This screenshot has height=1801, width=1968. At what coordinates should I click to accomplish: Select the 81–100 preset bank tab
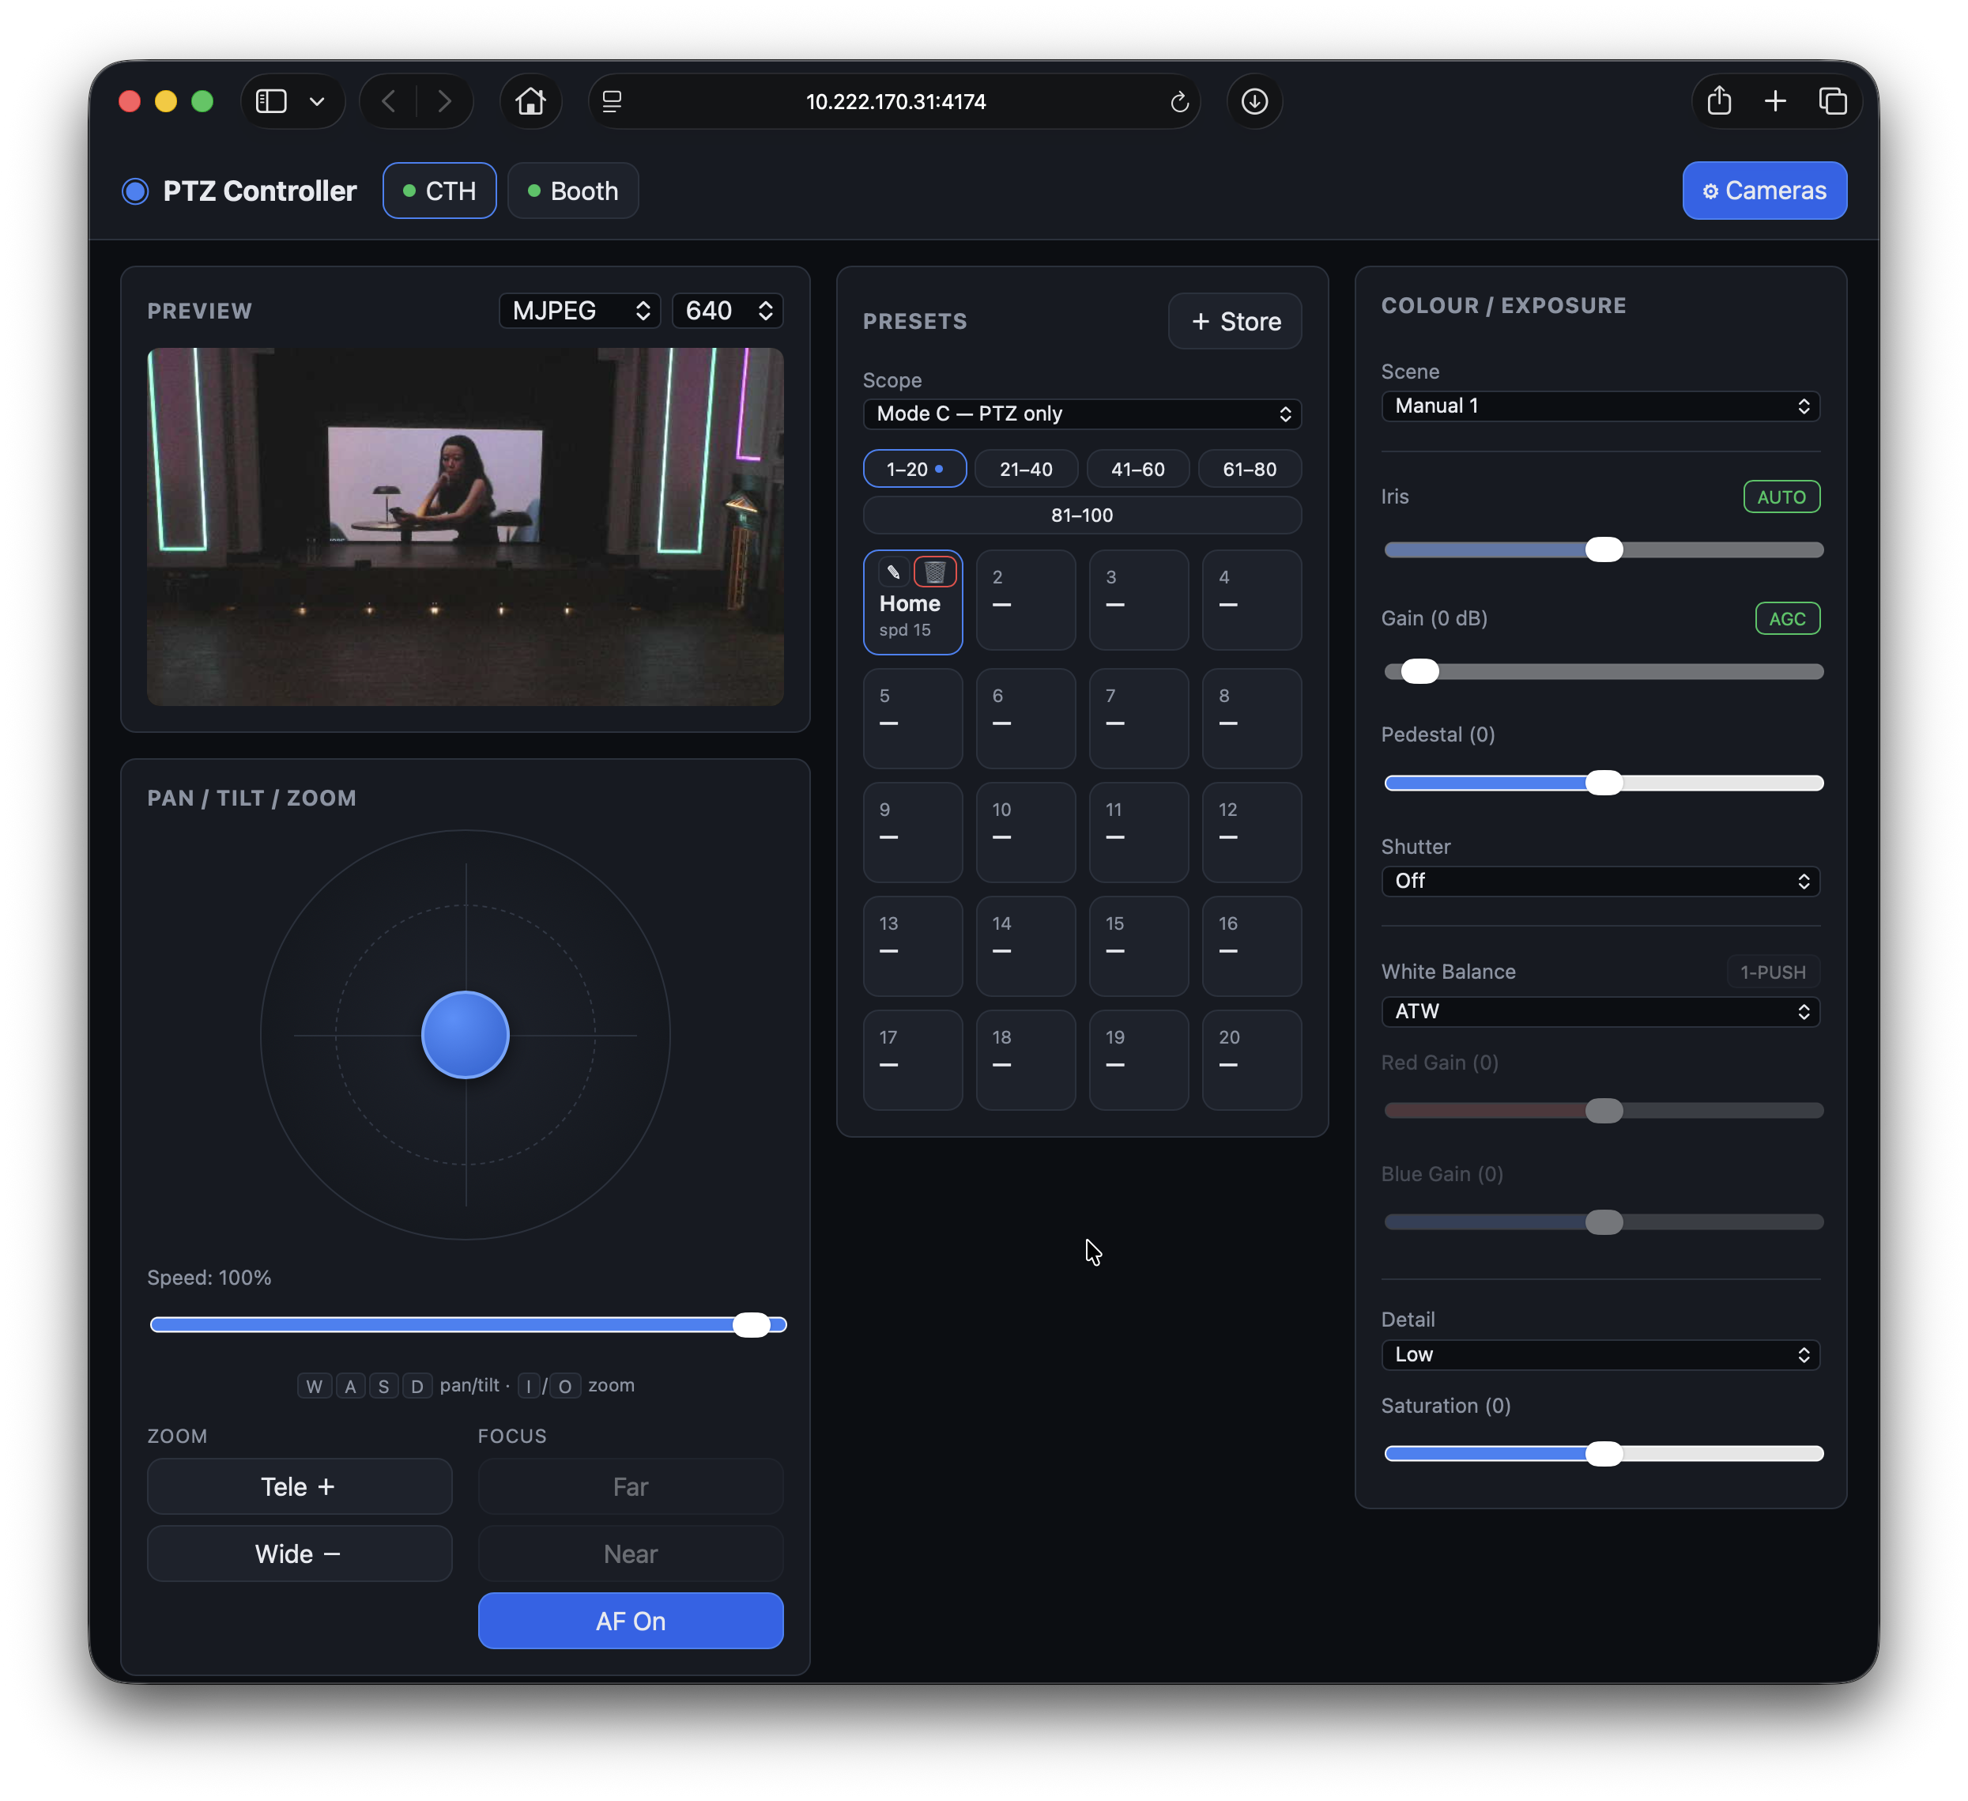click(1083, 515)
